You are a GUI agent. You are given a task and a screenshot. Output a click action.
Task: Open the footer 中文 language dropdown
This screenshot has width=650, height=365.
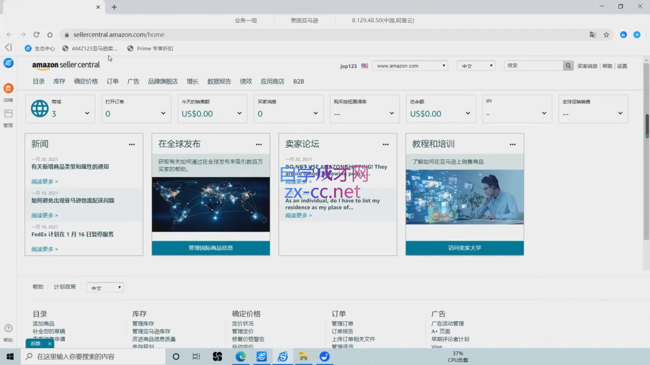[105, 287]
